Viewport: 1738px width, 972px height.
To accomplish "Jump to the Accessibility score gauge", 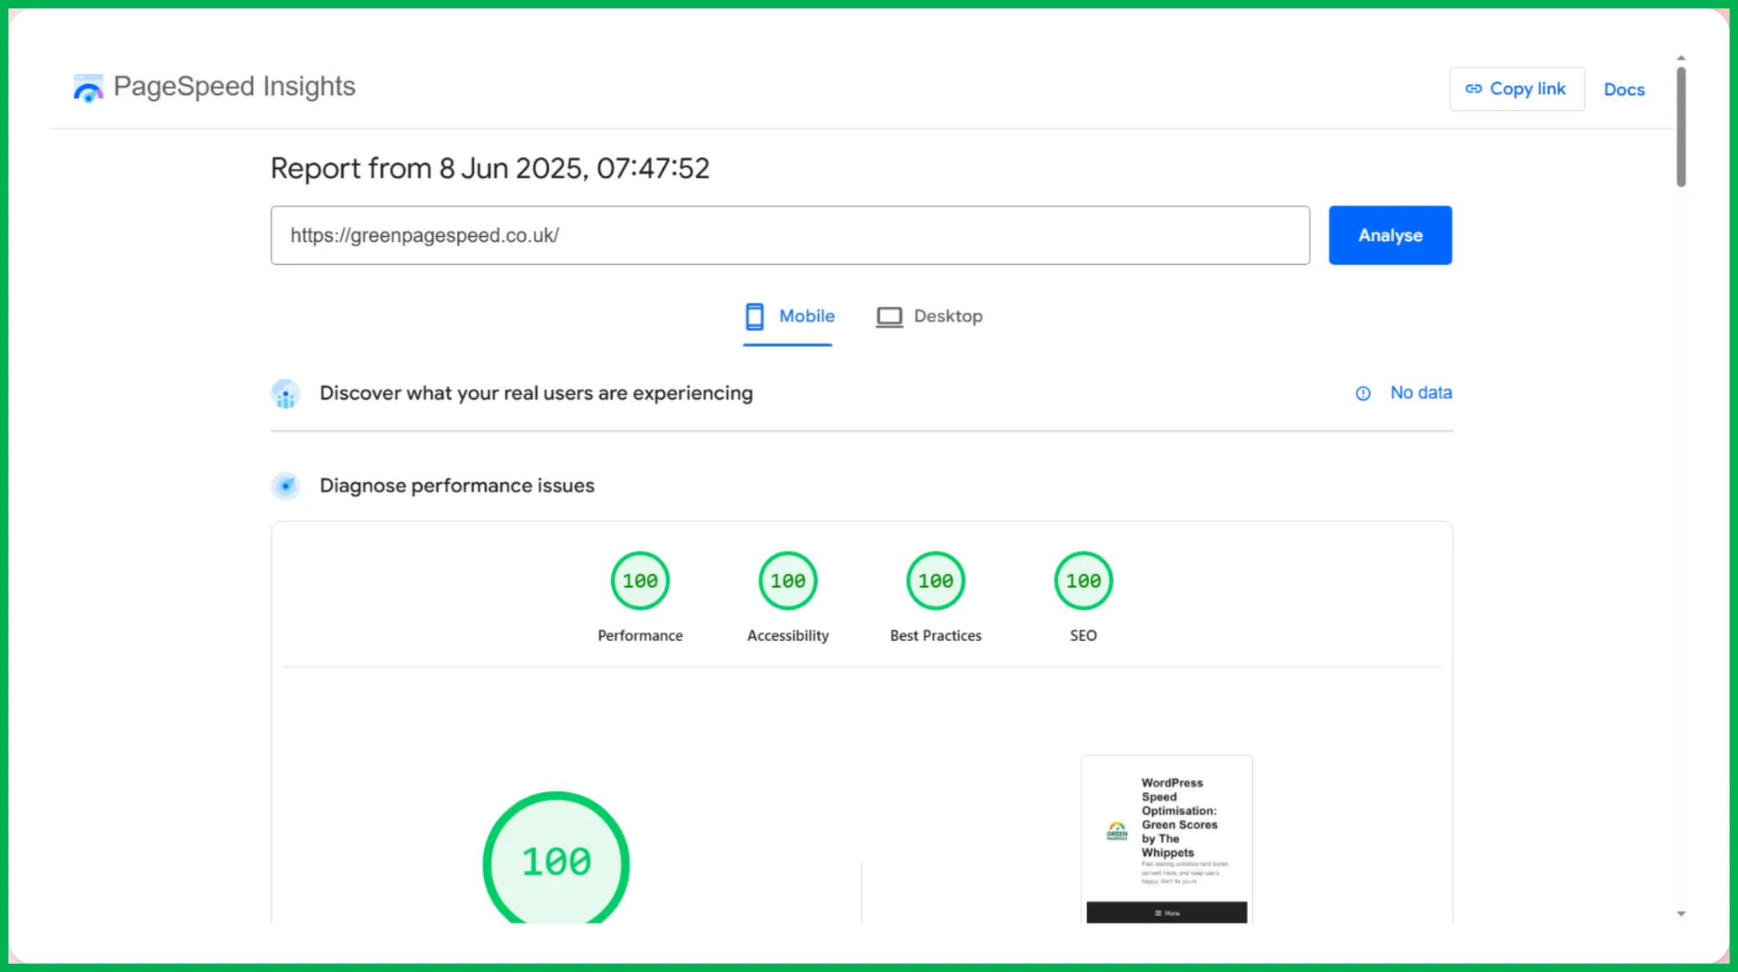I will pyautogui.click(x=787, y=581).
